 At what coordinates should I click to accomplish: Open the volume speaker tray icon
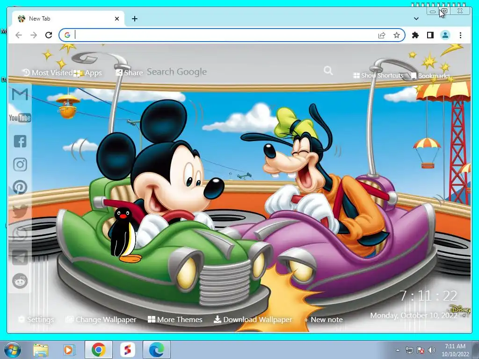(x=432, y=350)
